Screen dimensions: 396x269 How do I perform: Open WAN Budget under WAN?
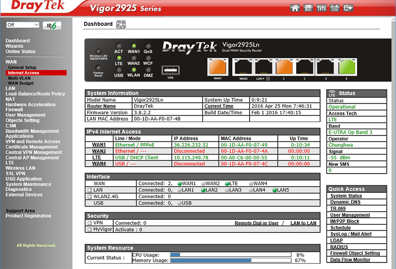(x=21, y=83)
